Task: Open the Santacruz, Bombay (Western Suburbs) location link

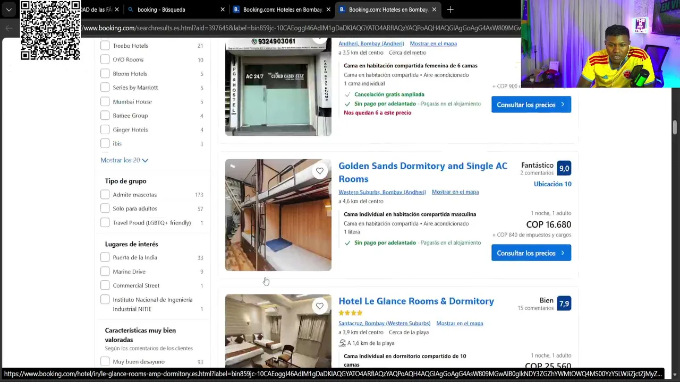Action: point(385,323)
